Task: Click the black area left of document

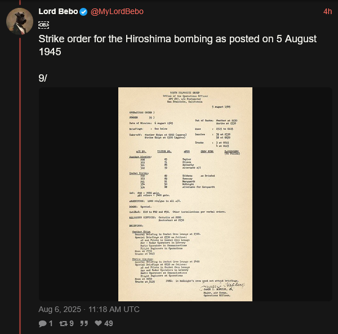Action: (78, 194)
